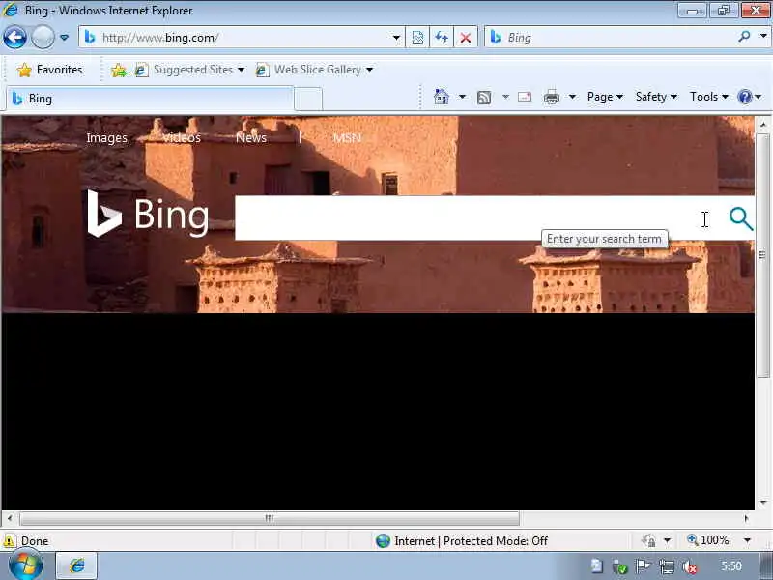The image size is (773, 580).
Task: Click the Forward navigation button
Action: (x=43, y=38)
